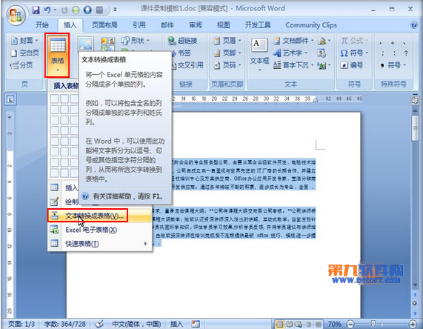Undo last action in quick access toolbar
This screenshot has height=329, width=423.
click(47, 10)
